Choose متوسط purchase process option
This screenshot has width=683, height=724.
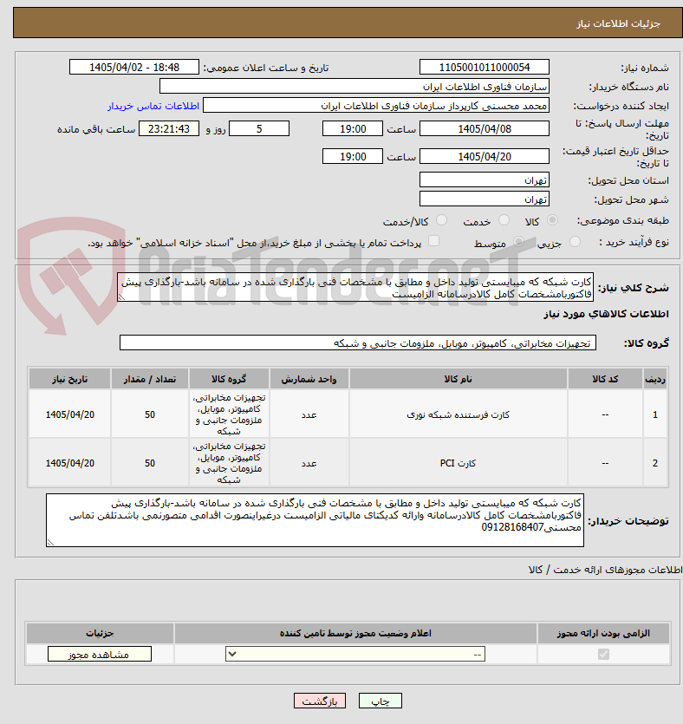coord(518,242)
